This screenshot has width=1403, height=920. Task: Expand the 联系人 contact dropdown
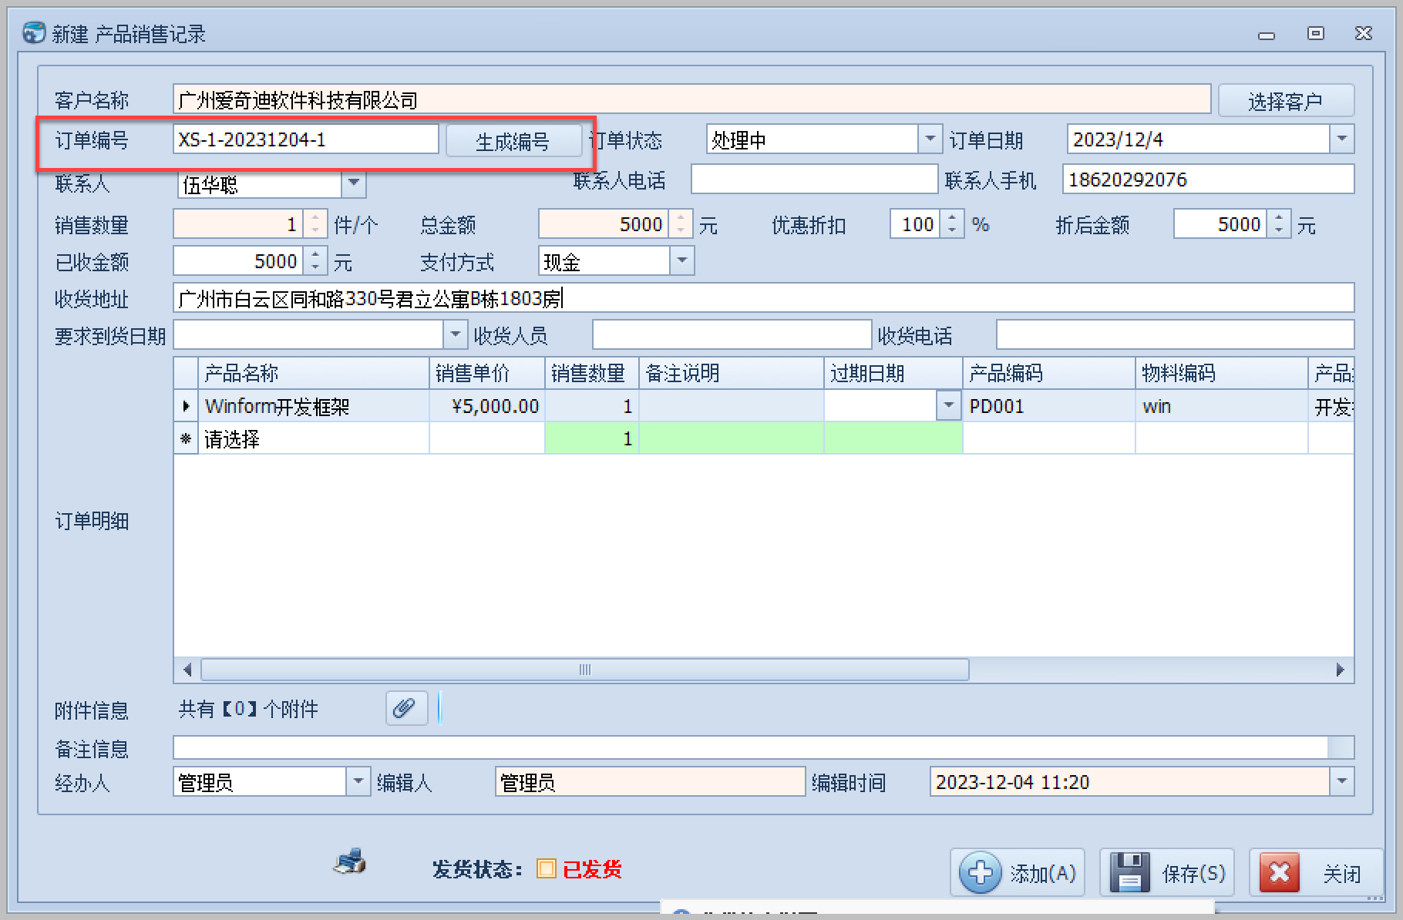pos(354,184)
